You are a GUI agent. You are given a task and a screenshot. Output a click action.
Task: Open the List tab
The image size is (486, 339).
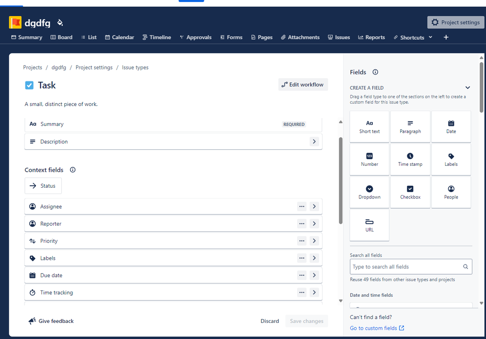click(x=89, y=37)
